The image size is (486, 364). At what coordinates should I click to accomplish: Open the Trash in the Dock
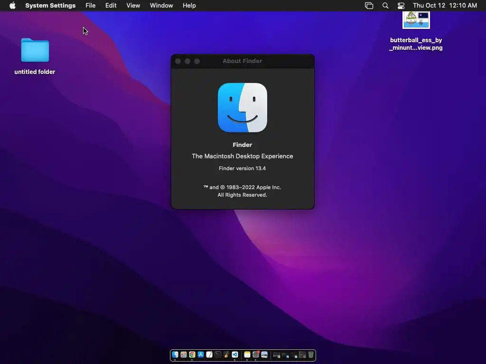pos(310,355)
